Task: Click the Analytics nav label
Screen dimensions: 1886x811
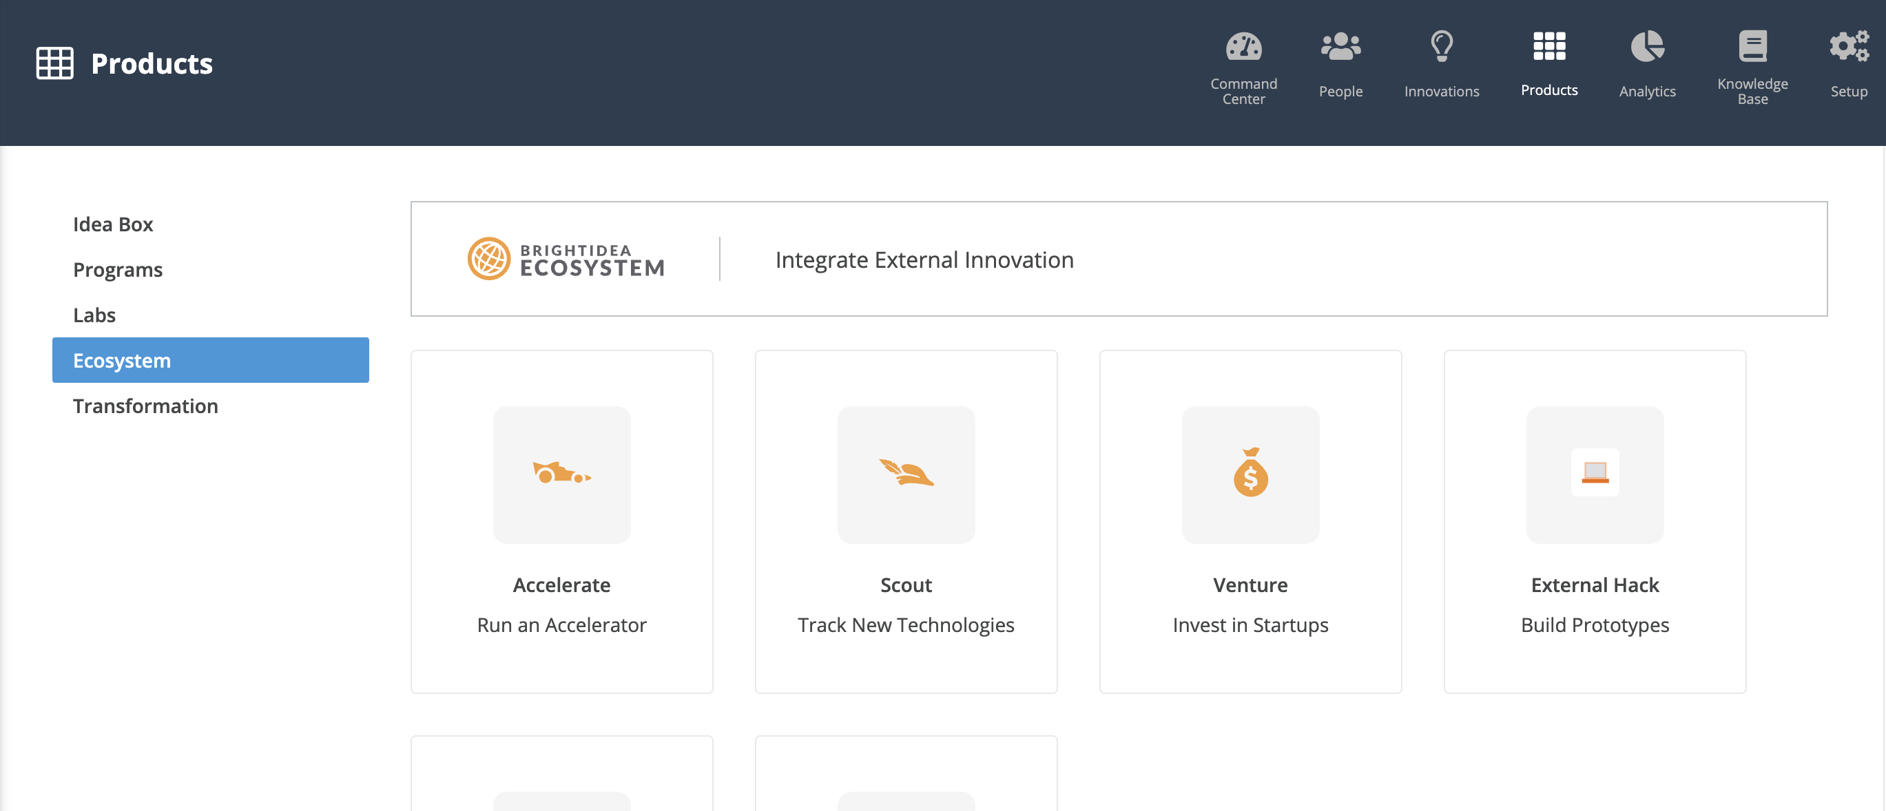Action: 1646,92
